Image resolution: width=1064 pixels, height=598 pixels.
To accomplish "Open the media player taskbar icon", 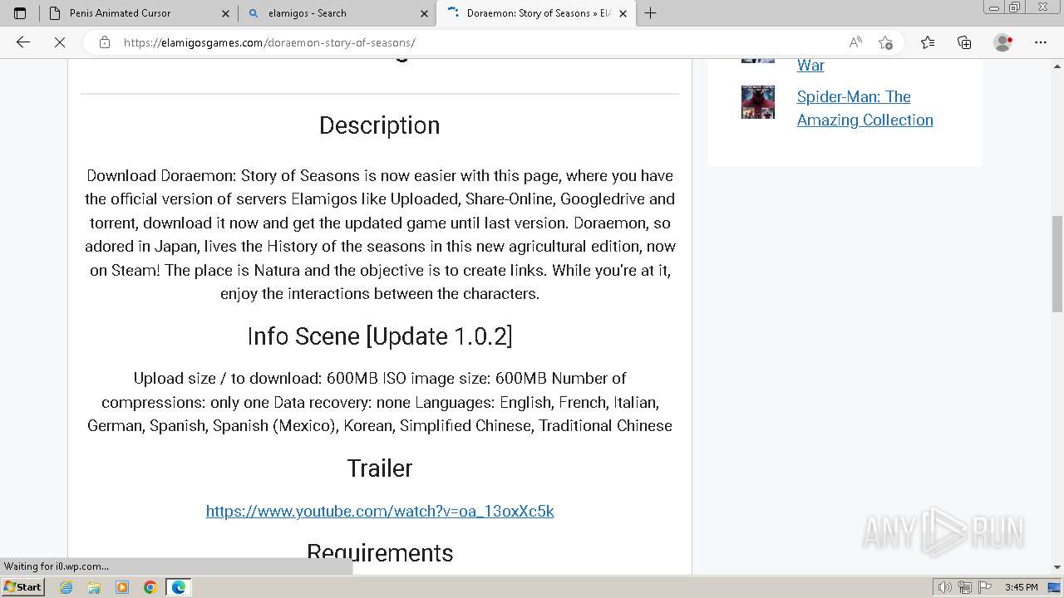I will click(x=122, y=587).
